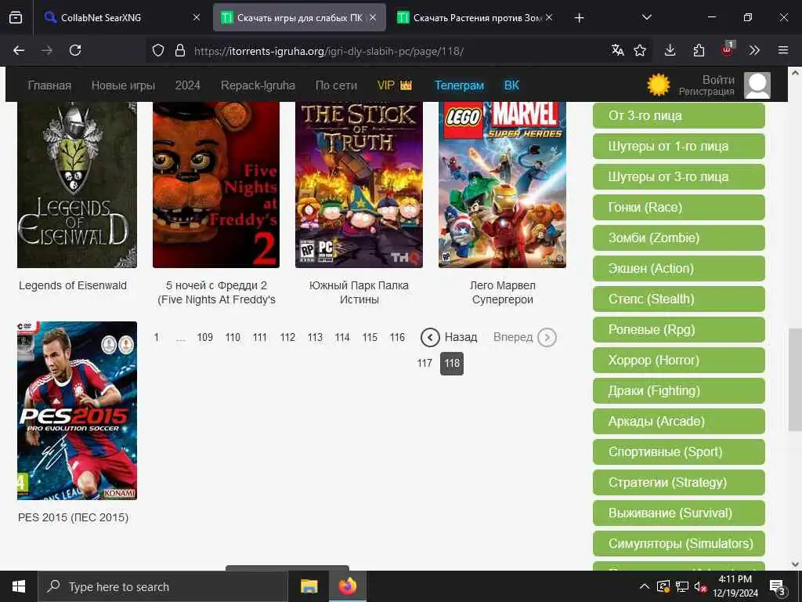Show hidden system tray icons

point(645,586)
